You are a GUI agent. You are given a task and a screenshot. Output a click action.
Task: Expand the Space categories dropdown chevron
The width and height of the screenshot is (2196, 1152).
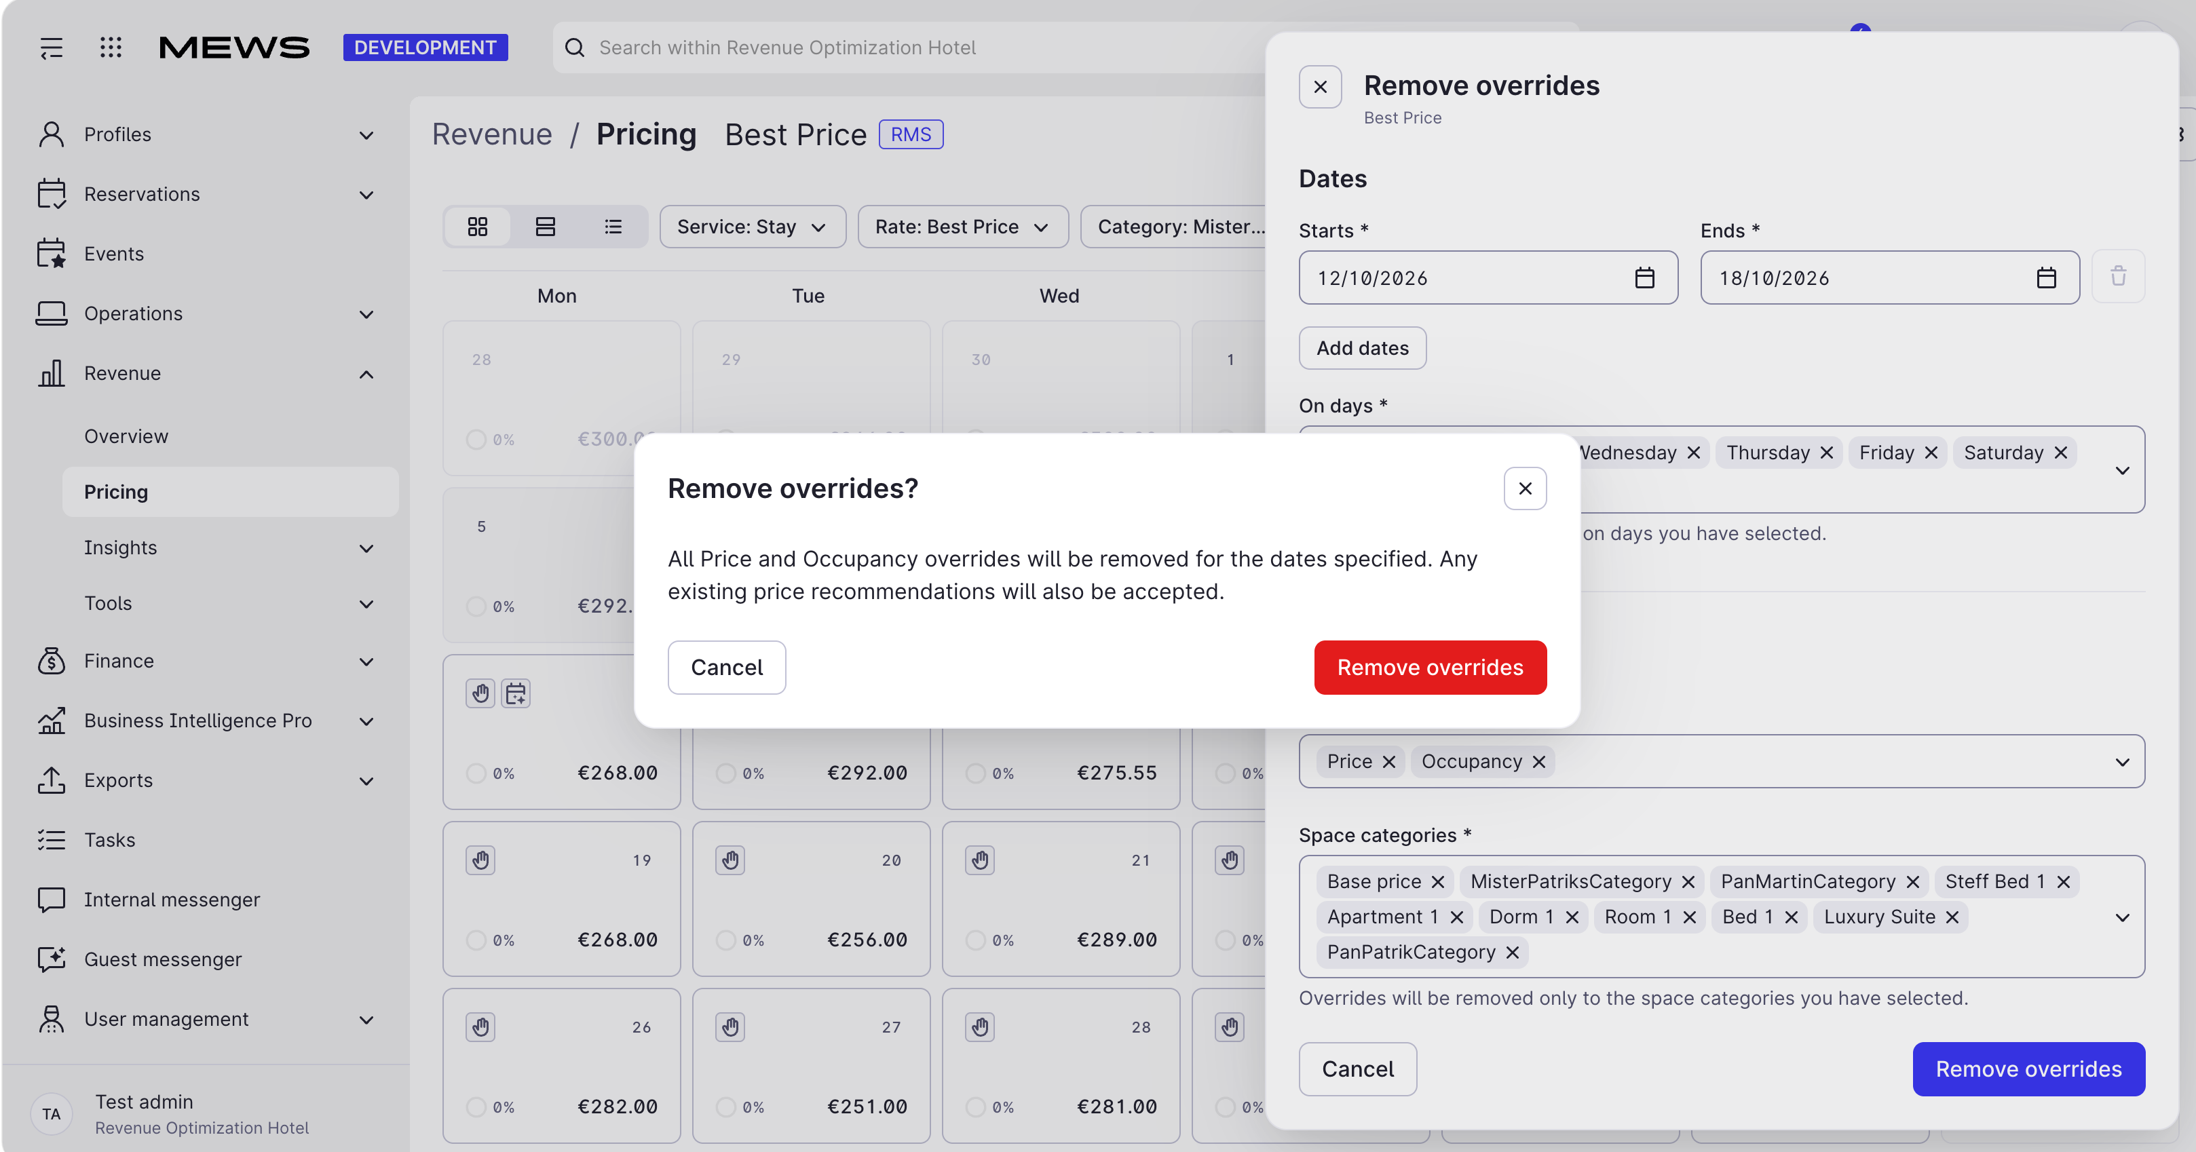coord(2122,918)
